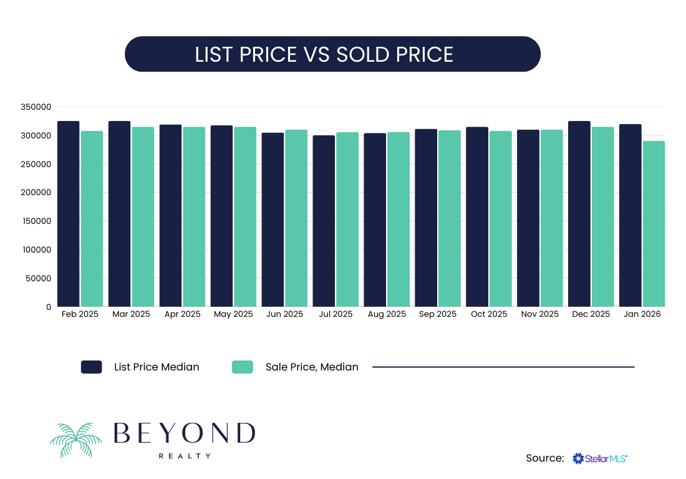
Task: Click the Beyond Realty palm tree logo
Action: pos(75,440)
